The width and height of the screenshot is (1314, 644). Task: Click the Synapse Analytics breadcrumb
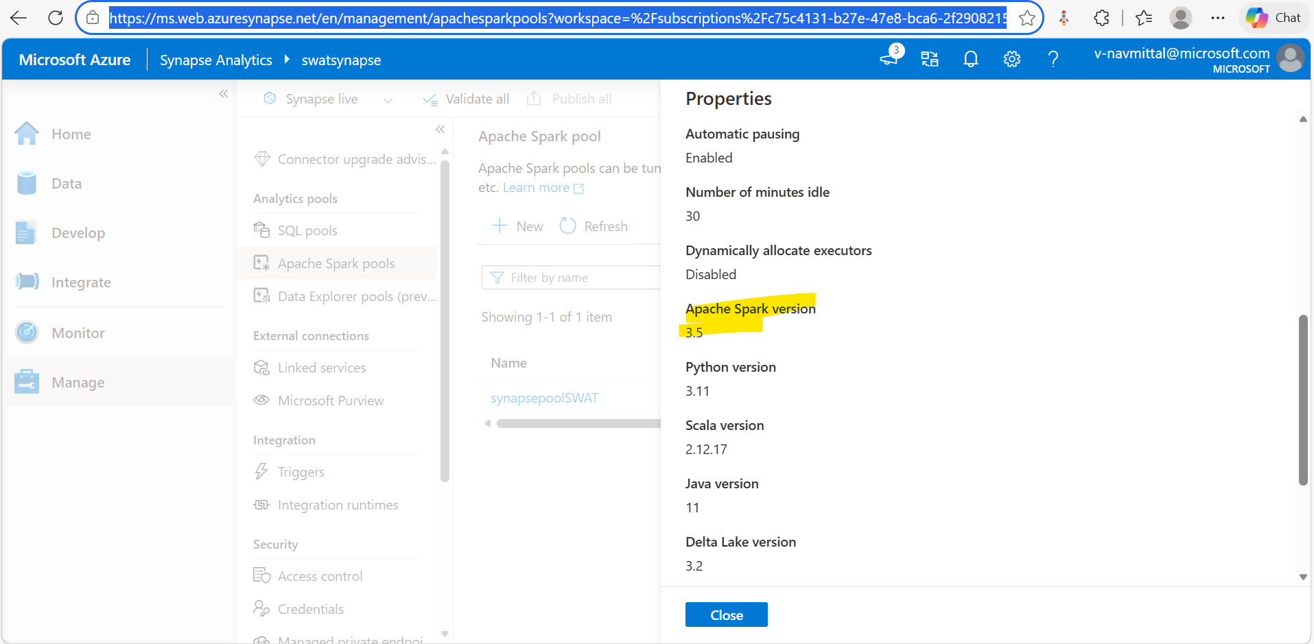coord(216,60)
